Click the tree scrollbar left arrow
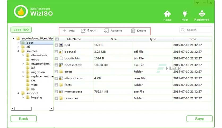Viewport: 222px width, 128px height. [x=13, y=108]
